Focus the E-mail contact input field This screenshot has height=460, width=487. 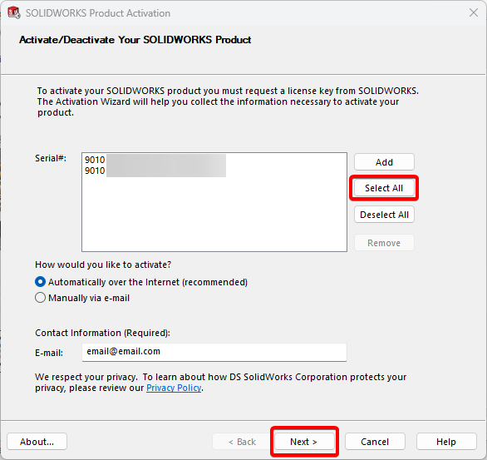coord(214,352)
